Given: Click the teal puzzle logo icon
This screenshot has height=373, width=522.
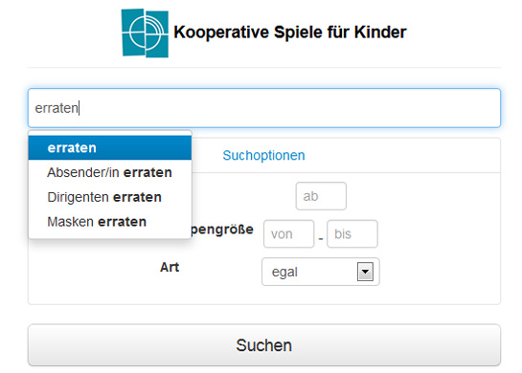Looking at the screenshot, I should (145, 33).
